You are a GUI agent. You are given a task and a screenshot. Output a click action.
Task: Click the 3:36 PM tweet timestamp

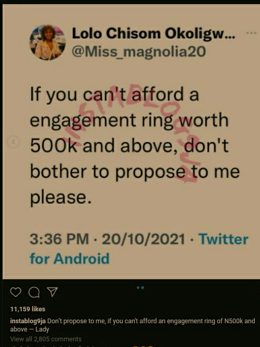(59, 239)
